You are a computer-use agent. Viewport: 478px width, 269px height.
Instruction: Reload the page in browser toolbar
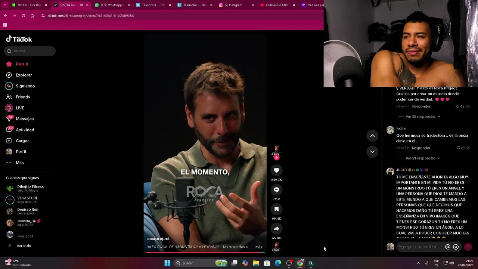23,16
